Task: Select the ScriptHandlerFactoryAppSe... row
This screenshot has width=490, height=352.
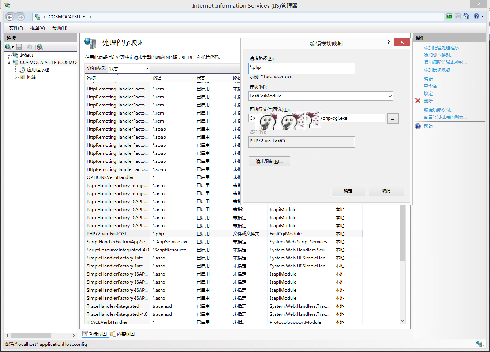Action: [x=223, y=241]
